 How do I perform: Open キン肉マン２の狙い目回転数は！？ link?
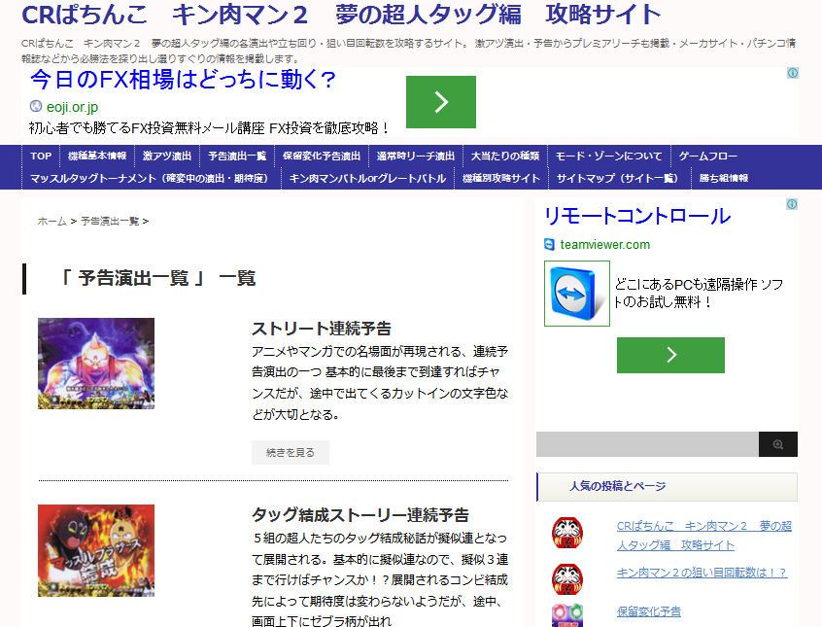click(x=702, y=573)
